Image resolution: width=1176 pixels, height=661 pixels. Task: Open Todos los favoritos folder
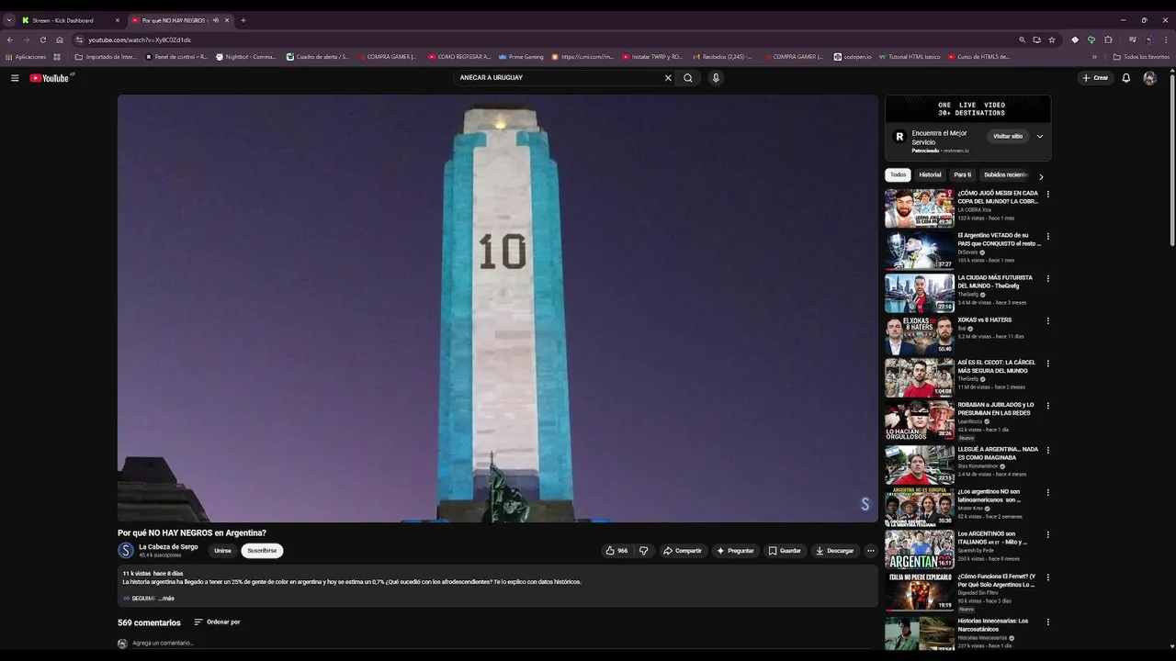pos(1140,57)
